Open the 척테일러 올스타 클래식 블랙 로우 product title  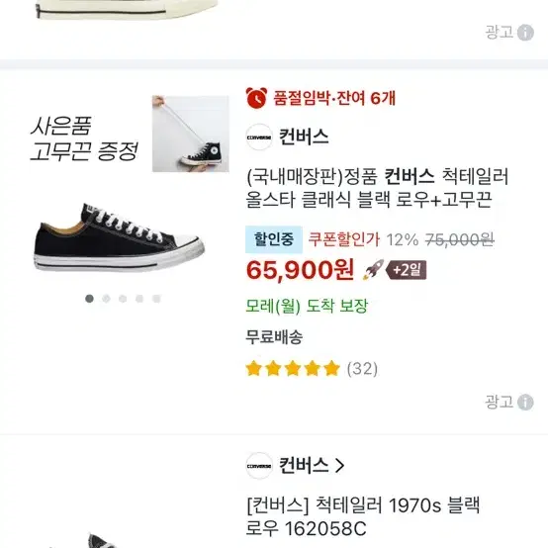click(378, 188)
